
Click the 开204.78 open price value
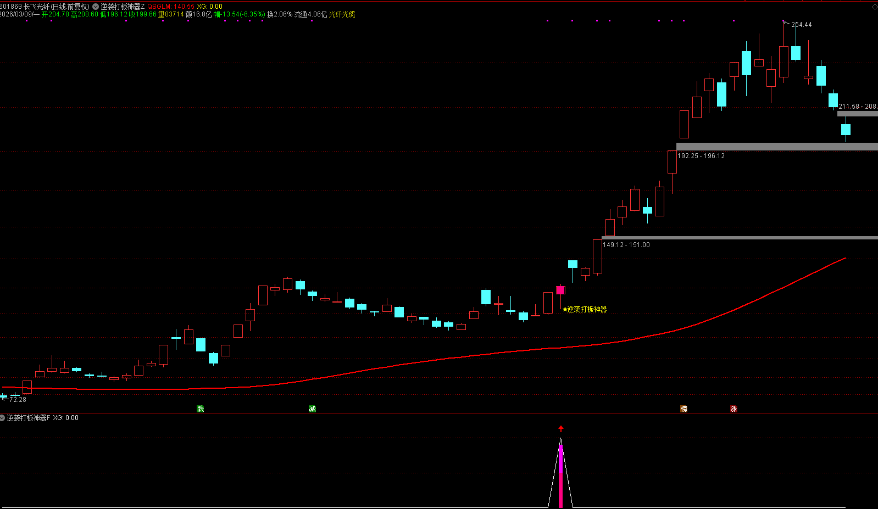(55, 14)
